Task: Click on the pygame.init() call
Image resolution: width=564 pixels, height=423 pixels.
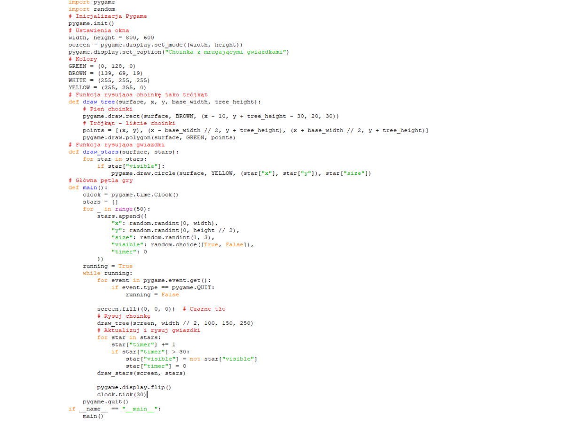Action: tap(92, 23)
